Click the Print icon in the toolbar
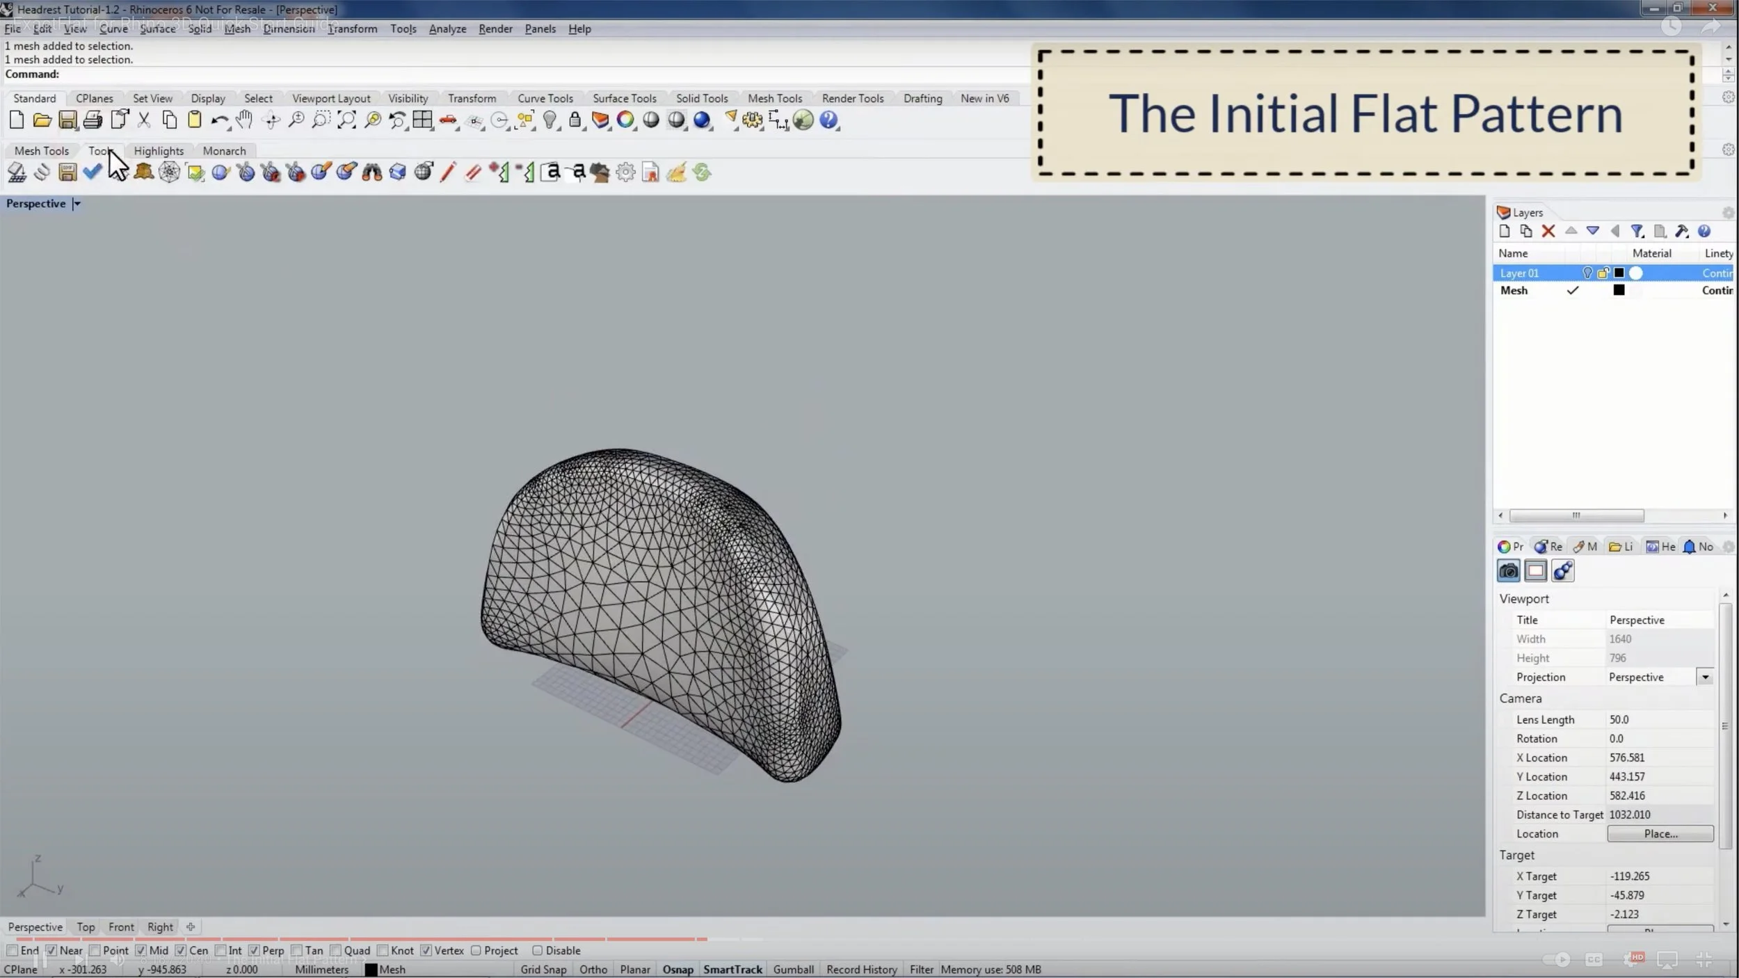 coord(93,120)
